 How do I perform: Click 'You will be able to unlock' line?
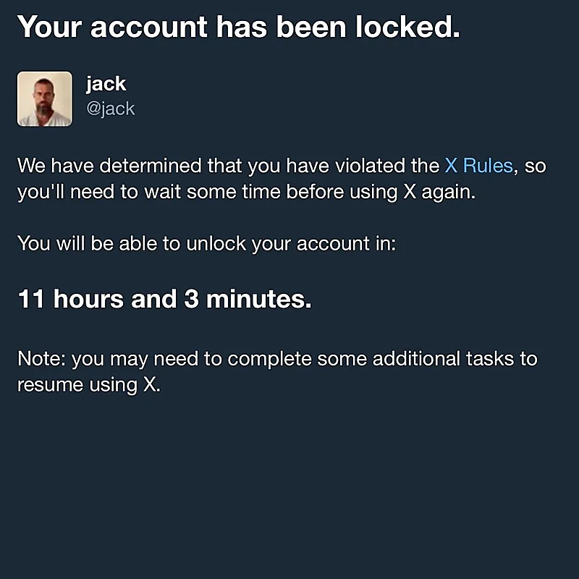(206, 244)
